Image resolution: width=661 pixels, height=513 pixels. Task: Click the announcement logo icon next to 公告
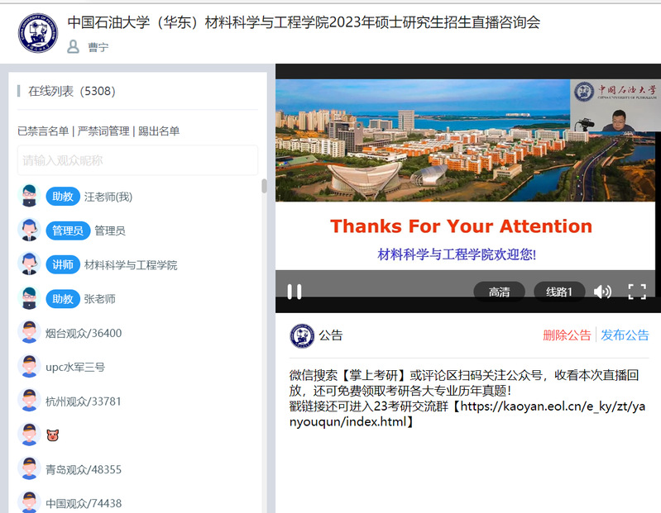[301, 335]
